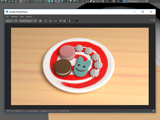The height and width of the screenshot is (120, 160).
Task: Click the XRay overlapping squares icon
Action: tap(91, 1)
